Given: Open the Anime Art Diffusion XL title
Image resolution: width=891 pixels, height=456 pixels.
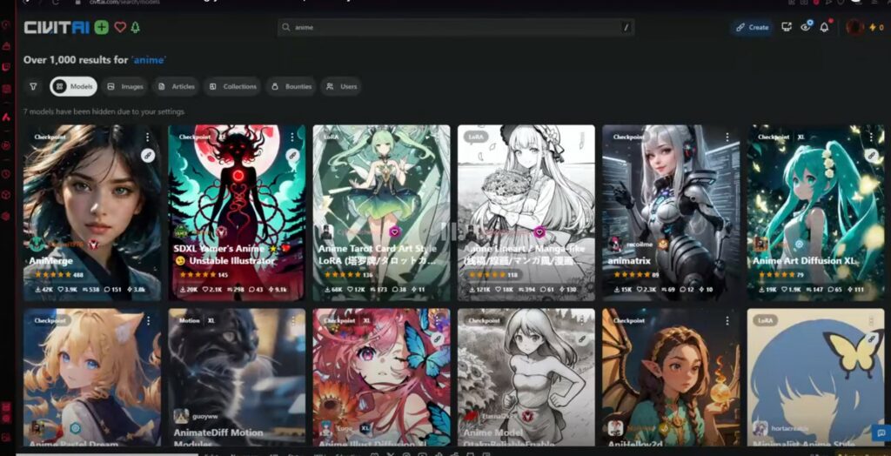Looking at the screenshot, I should 805,261.
